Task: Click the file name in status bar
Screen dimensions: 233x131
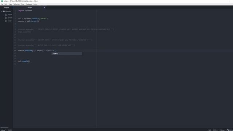Action: pos(3,130)
